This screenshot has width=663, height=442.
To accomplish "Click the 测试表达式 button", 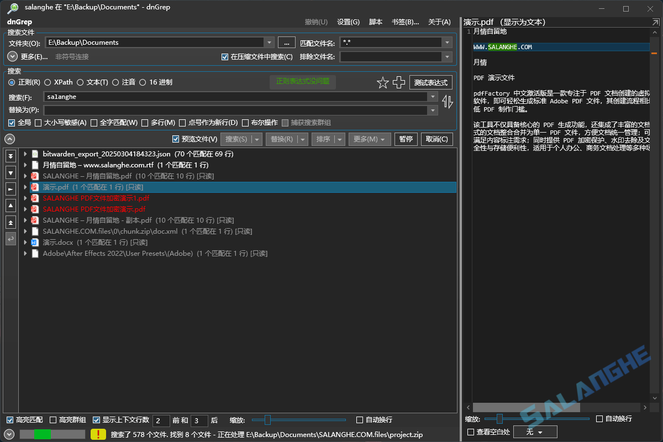I will [430, 82].
